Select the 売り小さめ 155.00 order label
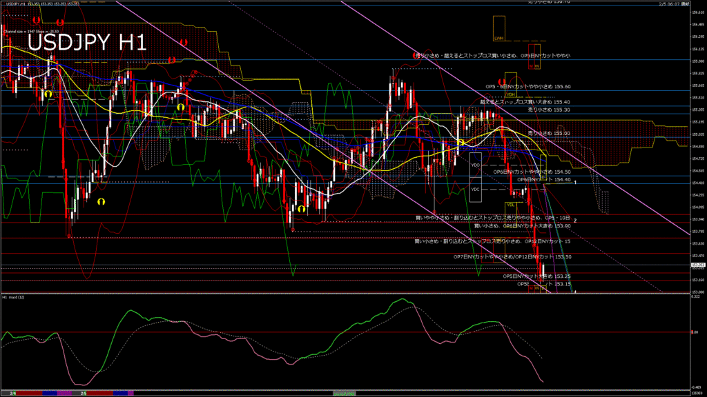 (548, 133)
